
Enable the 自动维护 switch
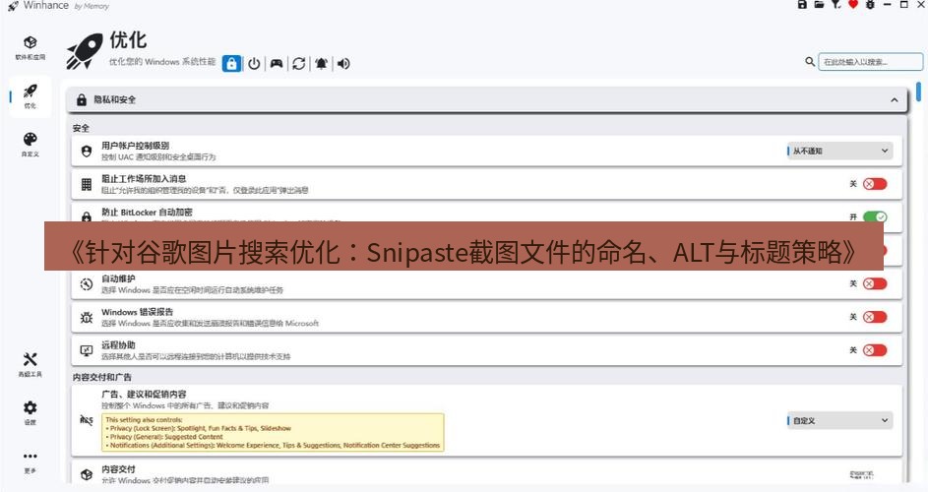pos(875,283)
